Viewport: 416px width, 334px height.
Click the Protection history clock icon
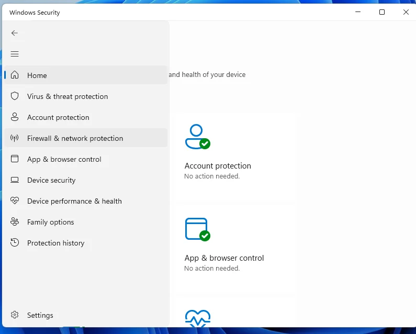click(15, 243)
